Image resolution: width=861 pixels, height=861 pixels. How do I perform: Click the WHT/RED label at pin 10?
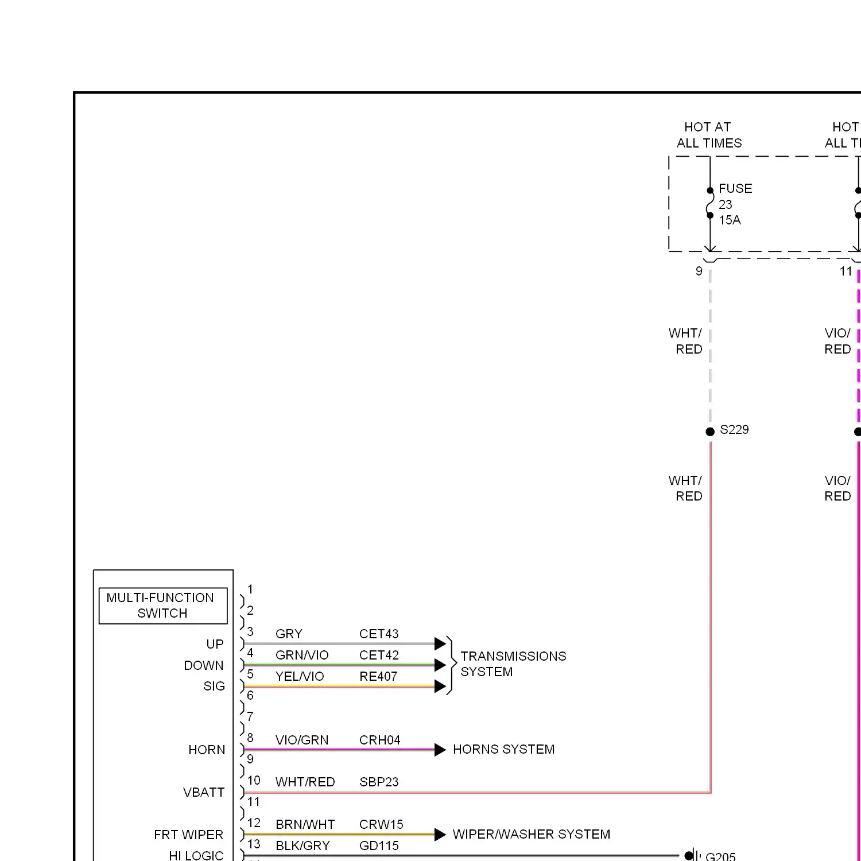coord(305,782)
